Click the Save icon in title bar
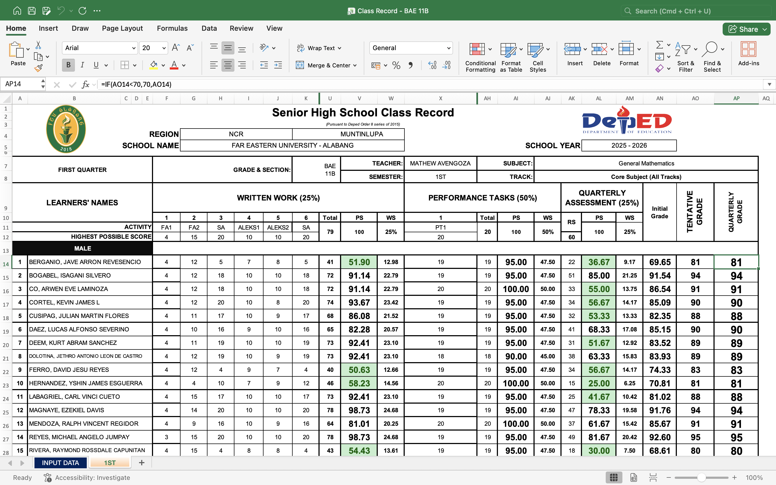 click(x=32, y=11)
